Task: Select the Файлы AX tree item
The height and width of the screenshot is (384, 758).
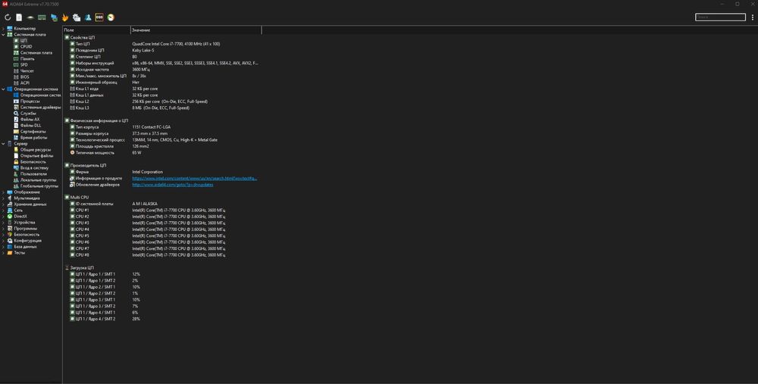Action: pos(30,120)
